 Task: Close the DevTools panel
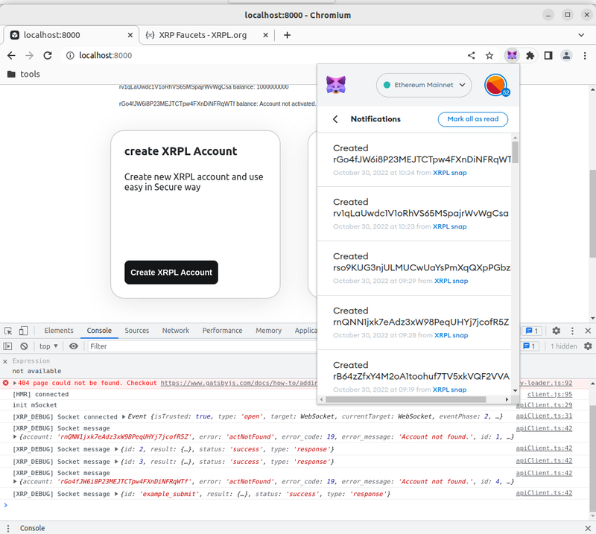pos(588,331)
